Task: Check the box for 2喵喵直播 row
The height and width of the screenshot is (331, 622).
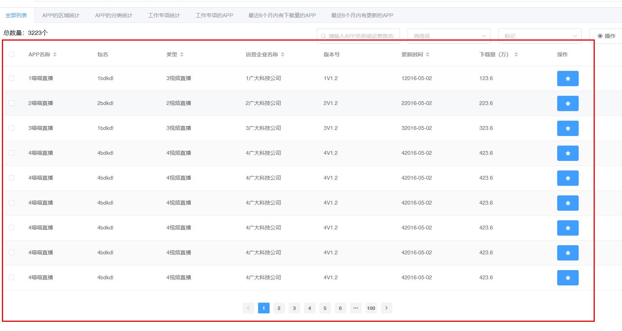Action: [x=12, y=103]
